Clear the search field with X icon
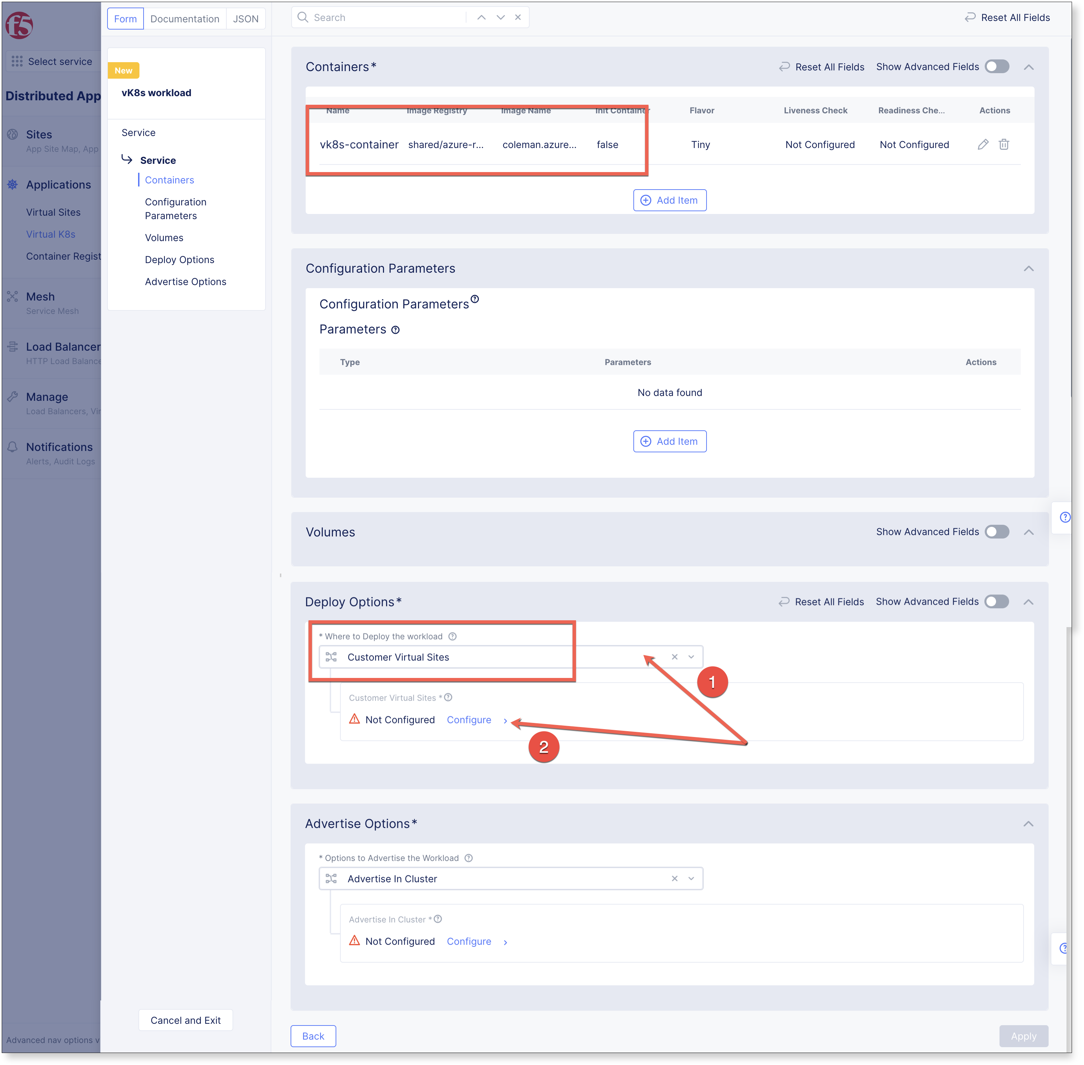The width and height of the screenshot is (1084, 1065). point(518,17)
